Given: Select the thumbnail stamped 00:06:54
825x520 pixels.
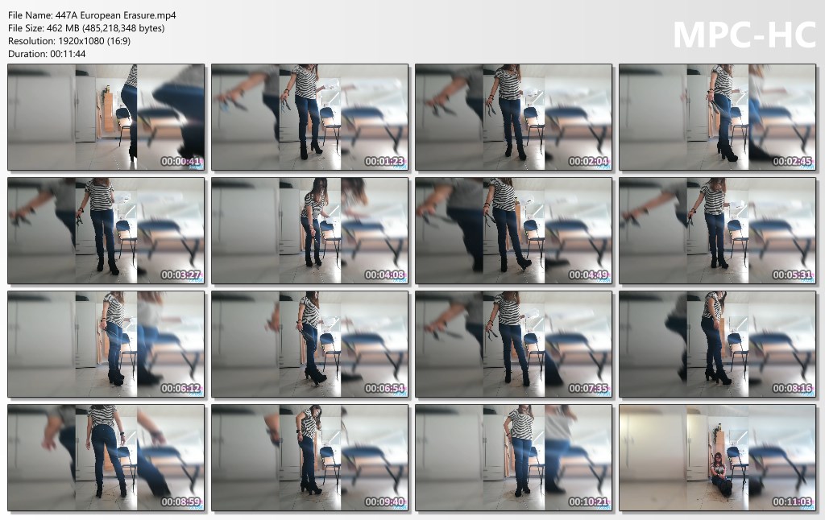Looking at the screenshot, I should point(310,345).
